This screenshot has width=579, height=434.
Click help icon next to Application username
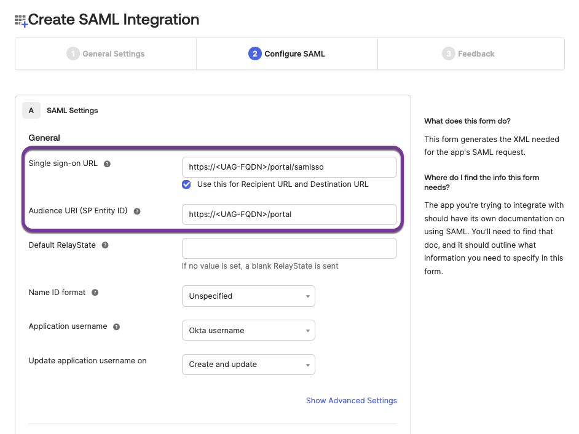tap(116, 327)
